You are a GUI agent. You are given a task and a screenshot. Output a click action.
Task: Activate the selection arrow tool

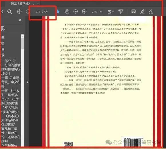58,11
